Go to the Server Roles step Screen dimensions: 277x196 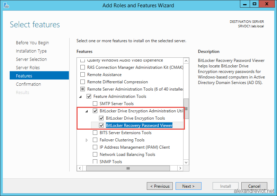(x=28, y=68)
